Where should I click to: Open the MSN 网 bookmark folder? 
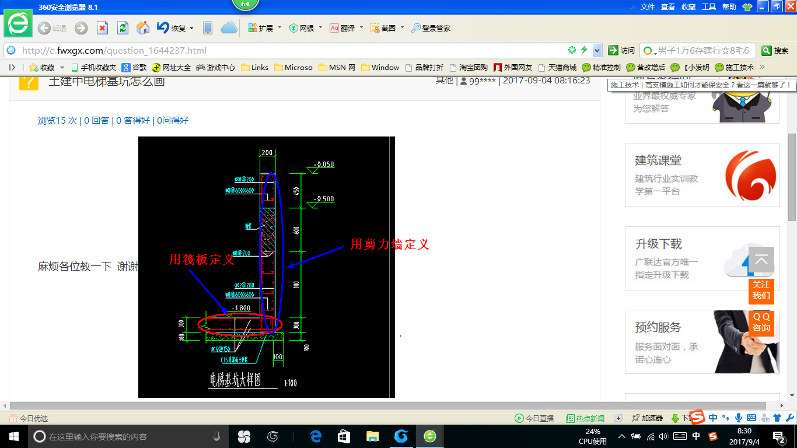tap(337, 68)
